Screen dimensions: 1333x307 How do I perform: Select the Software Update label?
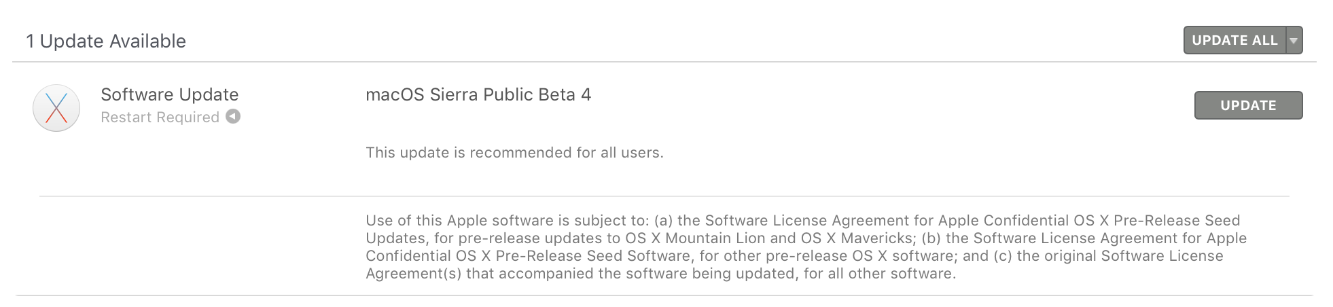(x=169, y=94)
